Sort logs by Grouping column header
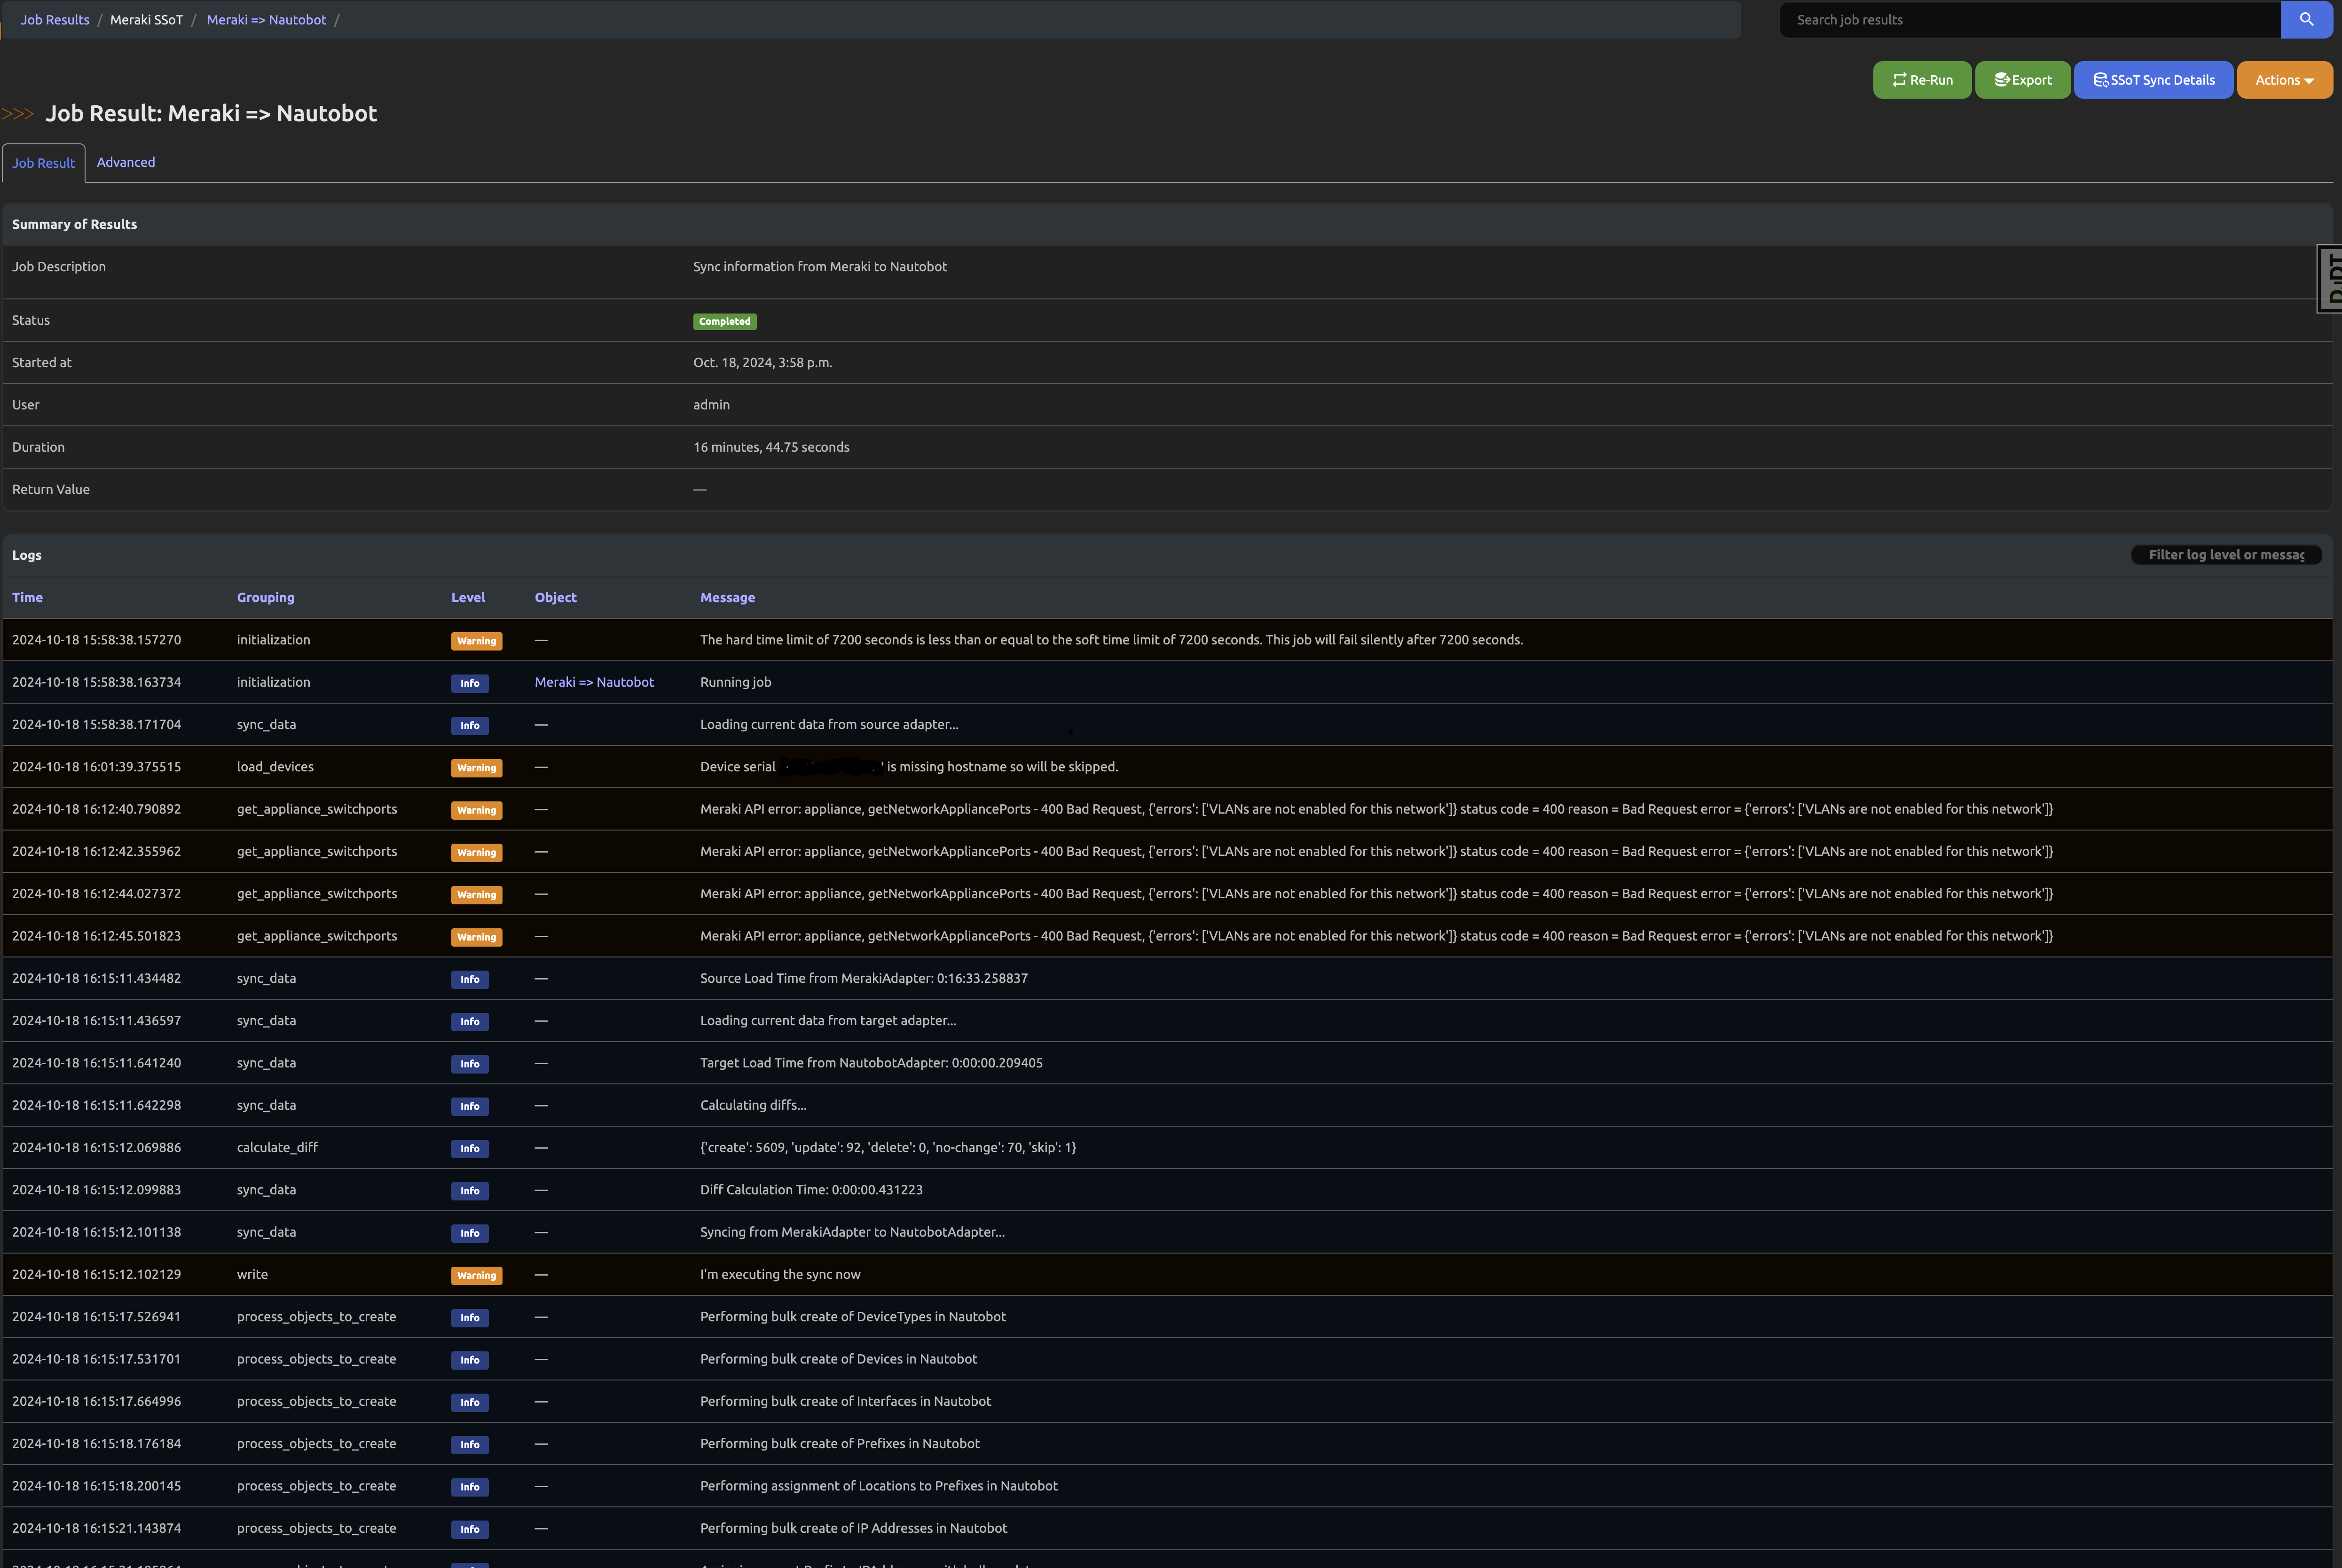 point(265,597)
